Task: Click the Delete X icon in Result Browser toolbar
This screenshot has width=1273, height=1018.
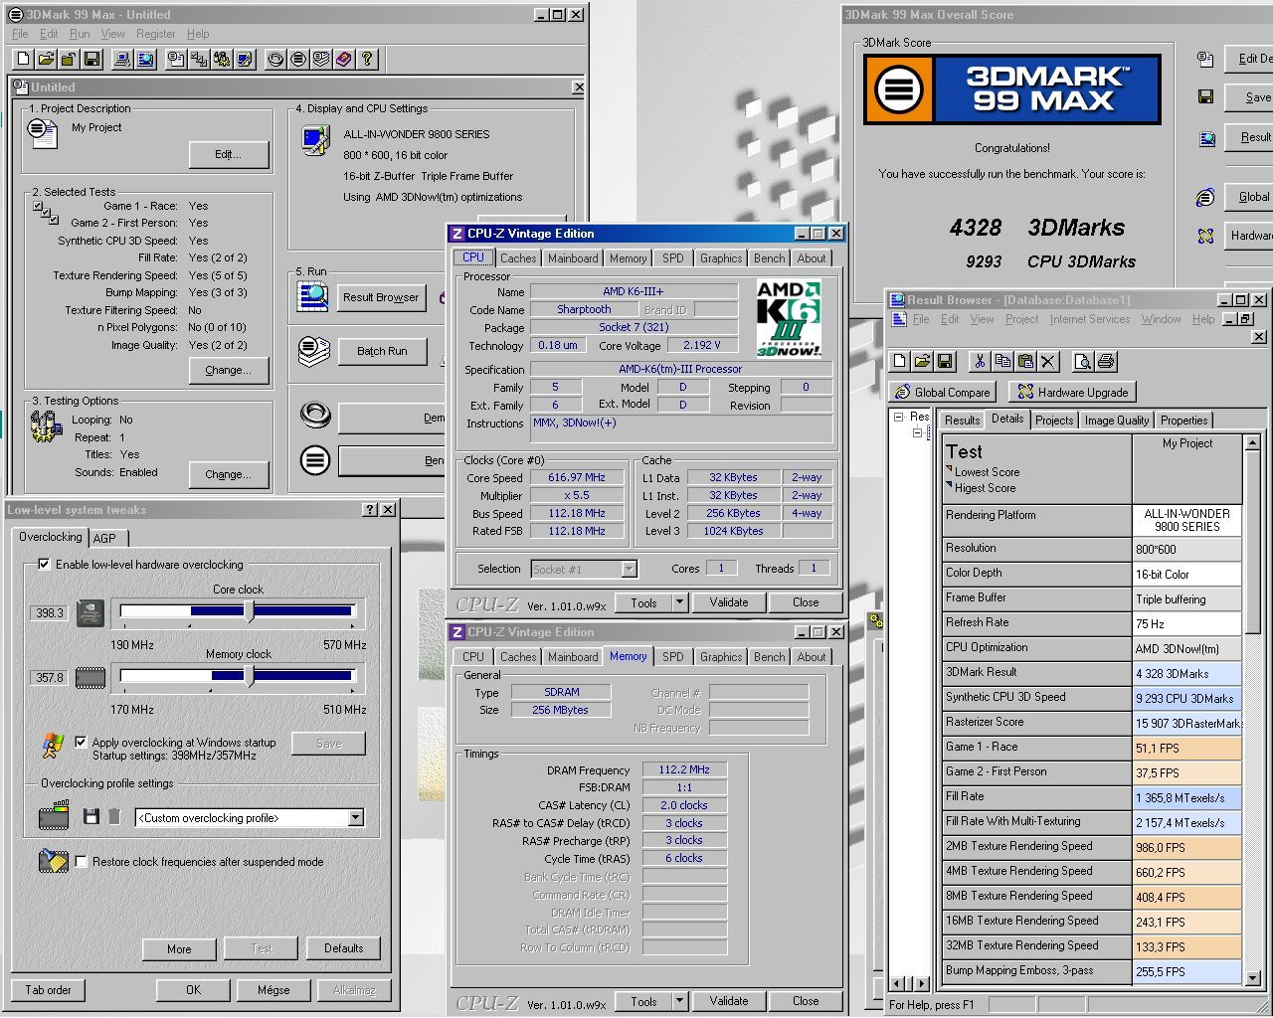Action: point(1048,361)
